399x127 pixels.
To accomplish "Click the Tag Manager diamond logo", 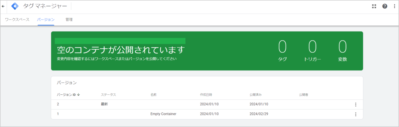I will [x=15, y=6].
